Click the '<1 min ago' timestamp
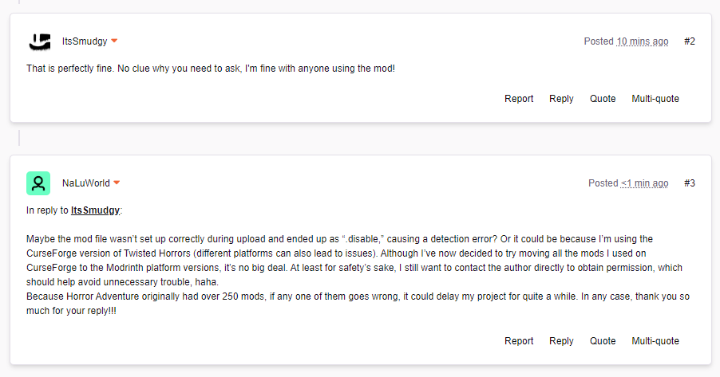 tap(645, 183)
